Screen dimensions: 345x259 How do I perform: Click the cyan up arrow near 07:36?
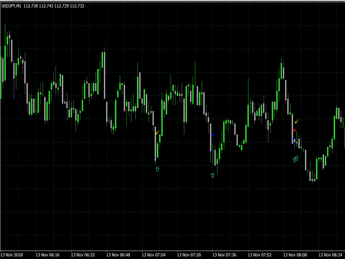[212, 175]
